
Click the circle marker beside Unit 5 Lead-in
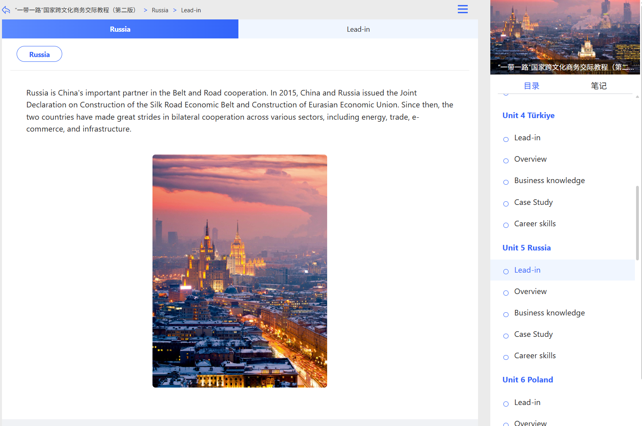(506, 271)
